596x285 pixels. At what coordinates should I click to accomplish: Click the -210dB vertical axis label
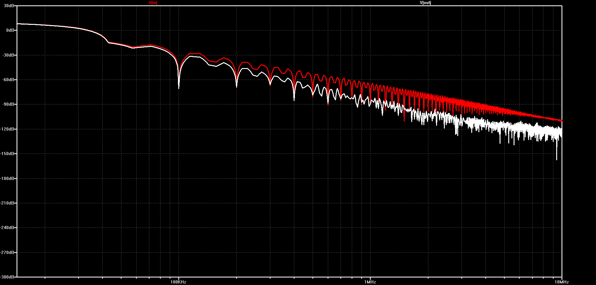[x=7, y=203]
